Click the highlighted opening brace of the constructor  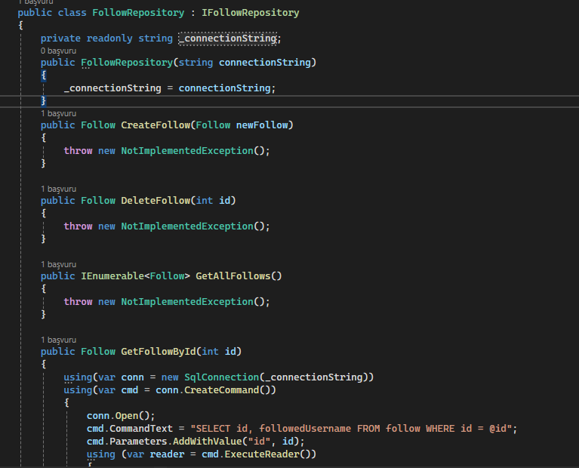click(44, 75)
